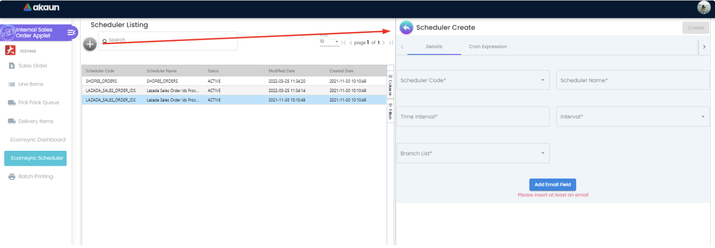
Task: Click the Scheduler Name input field
Action: point(633,80)
